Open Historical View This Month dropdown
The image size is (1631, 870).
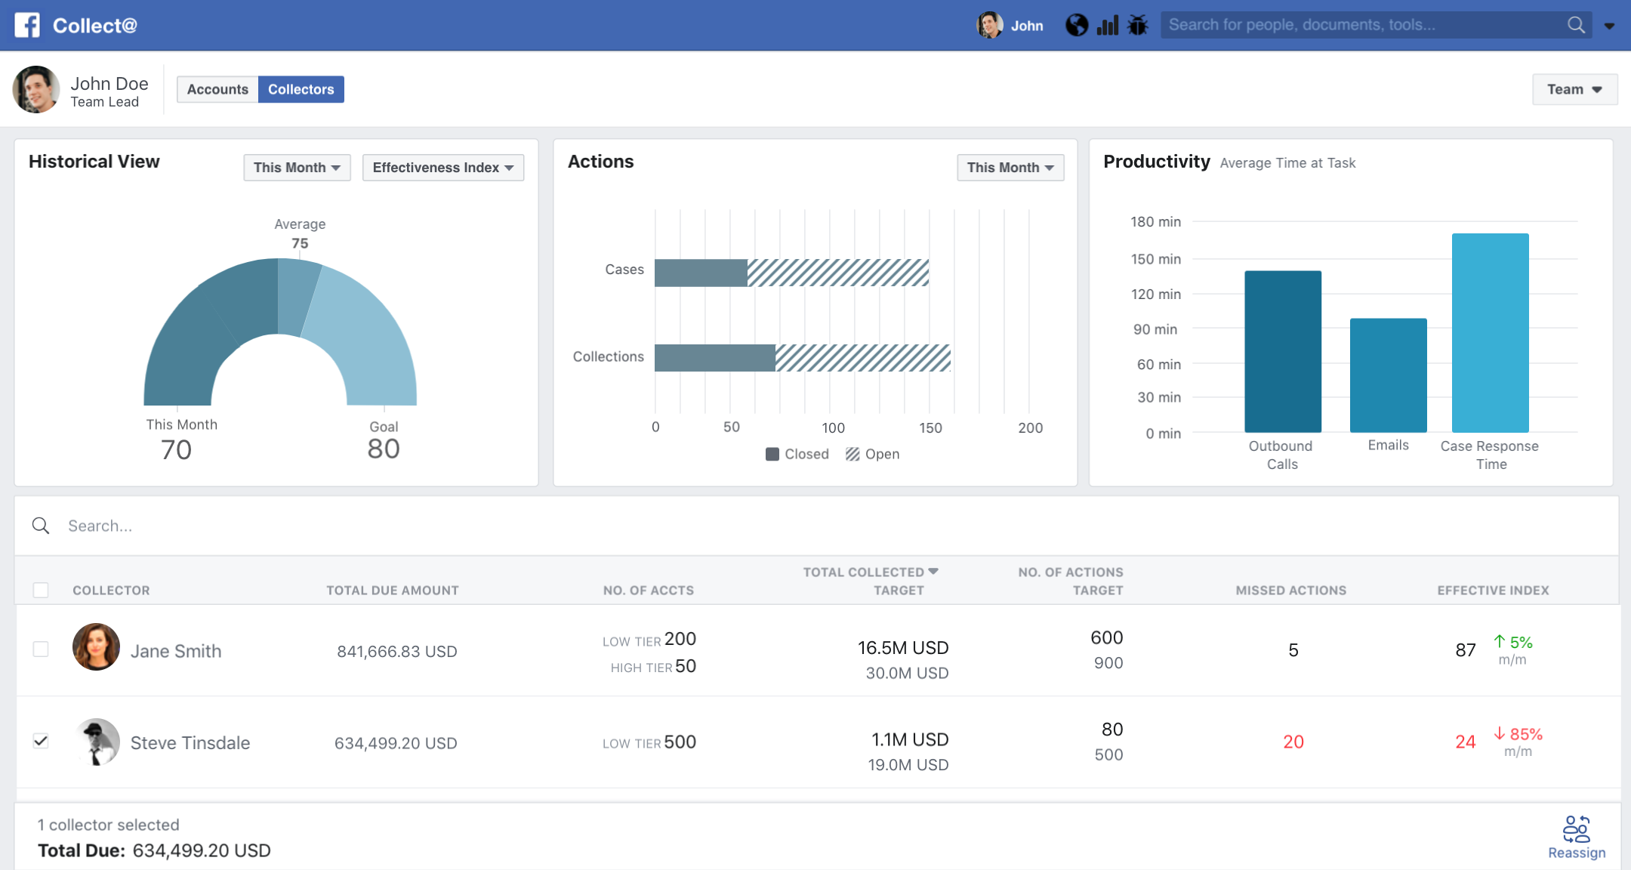[297, 168]
